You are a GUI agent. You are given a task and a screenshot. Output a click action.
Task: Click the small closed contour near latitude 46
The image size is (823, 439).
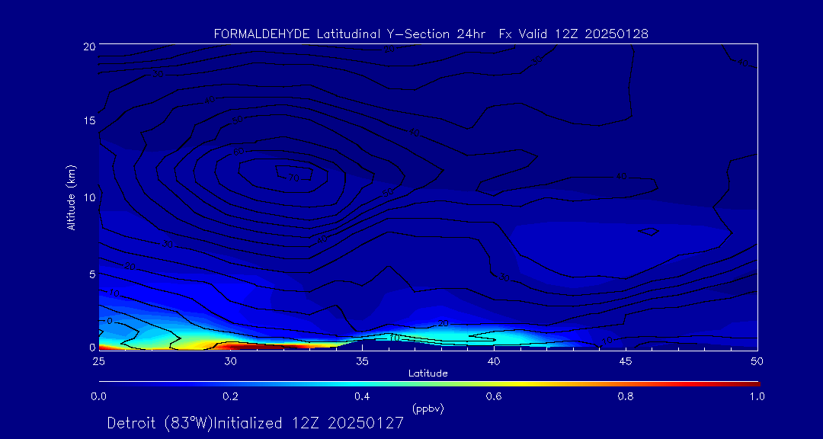click(x=649, y=232)
